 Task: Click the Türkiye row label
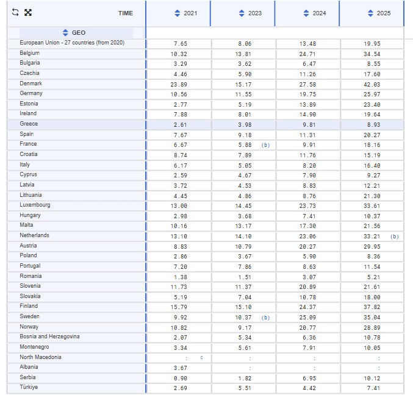point(29,387)
